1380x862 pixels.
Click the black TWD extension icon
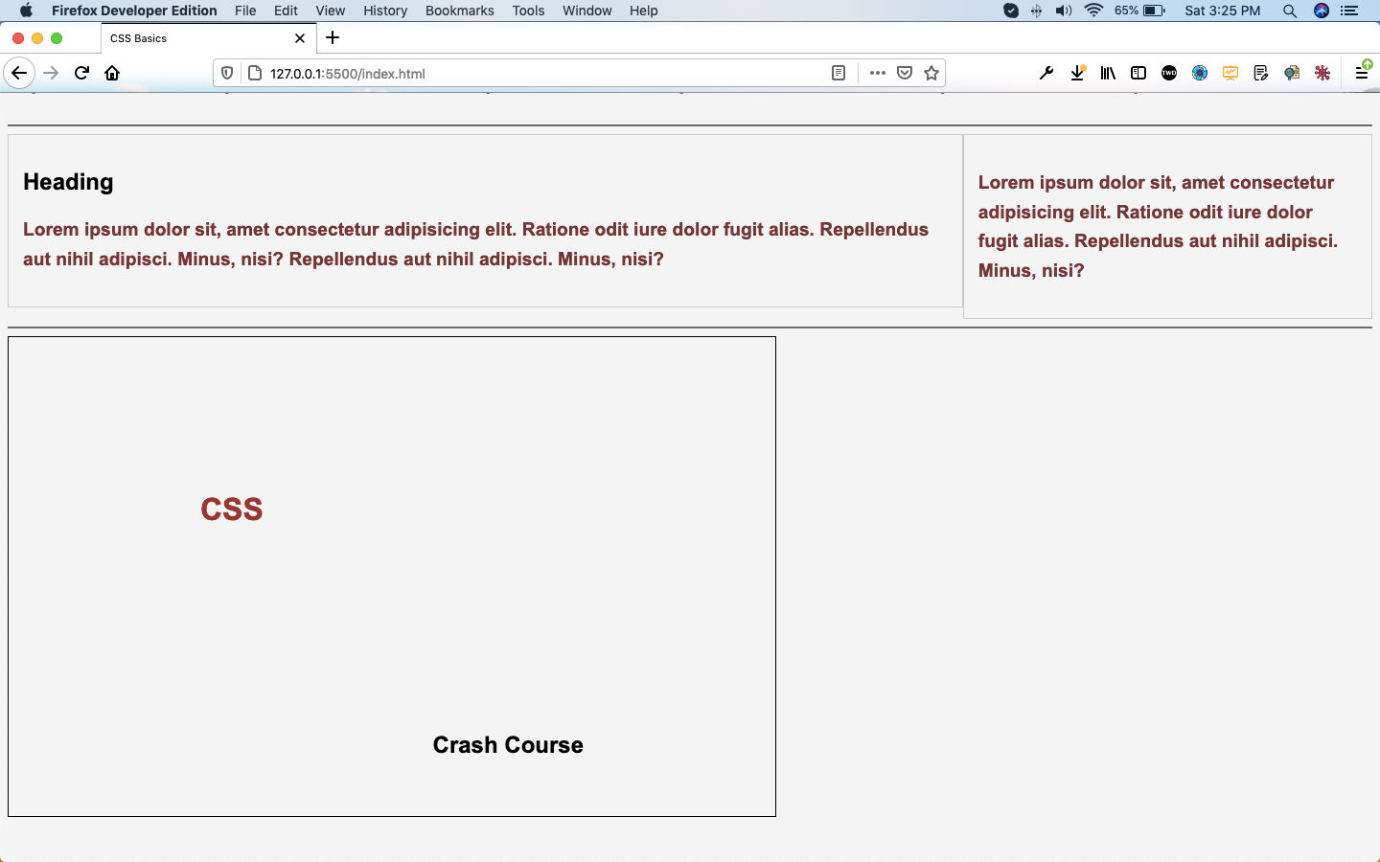click(1169, 73)
